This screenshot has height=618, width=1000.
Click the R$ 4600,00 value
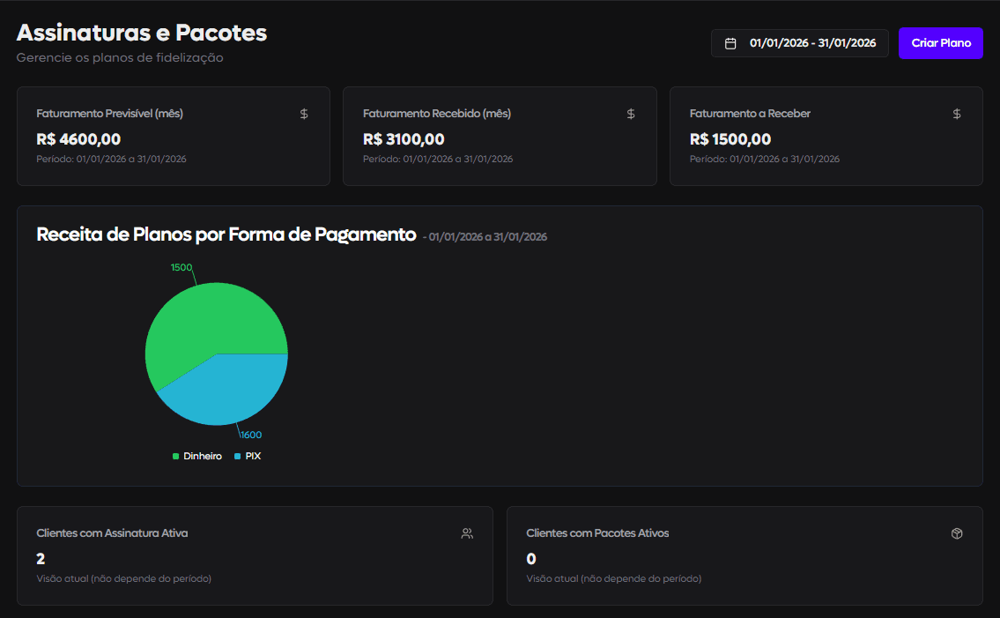pyautogui.click(x=78, y=139)
